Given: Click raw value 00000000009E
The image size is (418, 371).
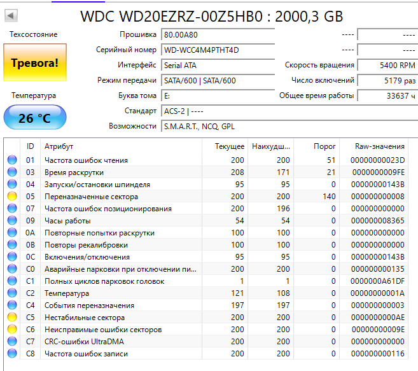Looking at the screenshot, I should 378,330.
